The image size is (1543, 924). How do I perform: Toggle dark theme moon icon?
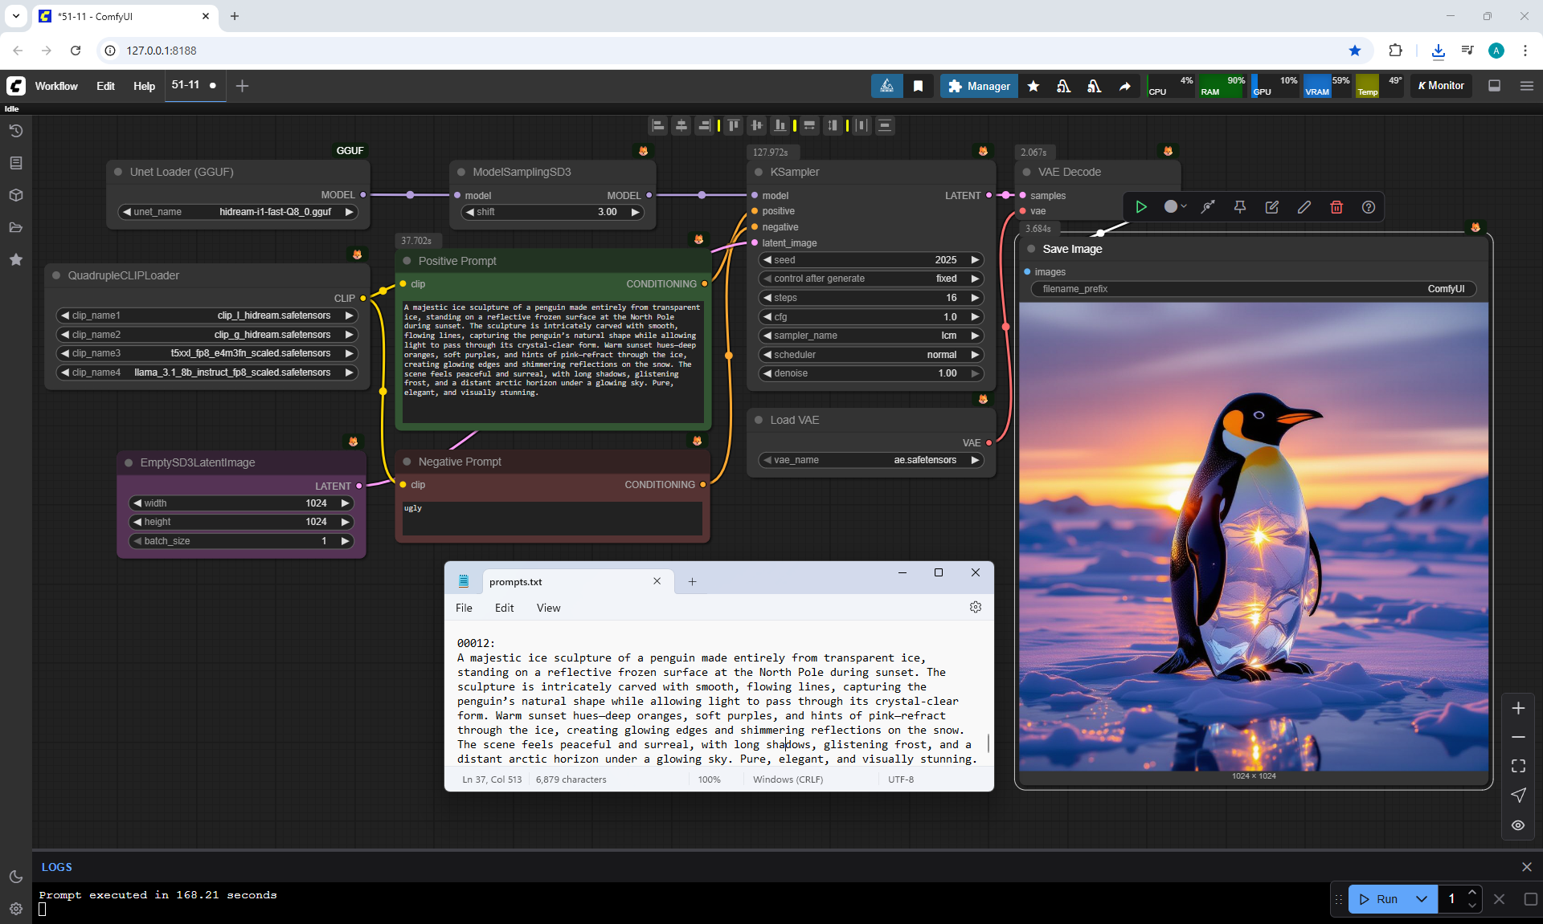click(x=16, y=877)
